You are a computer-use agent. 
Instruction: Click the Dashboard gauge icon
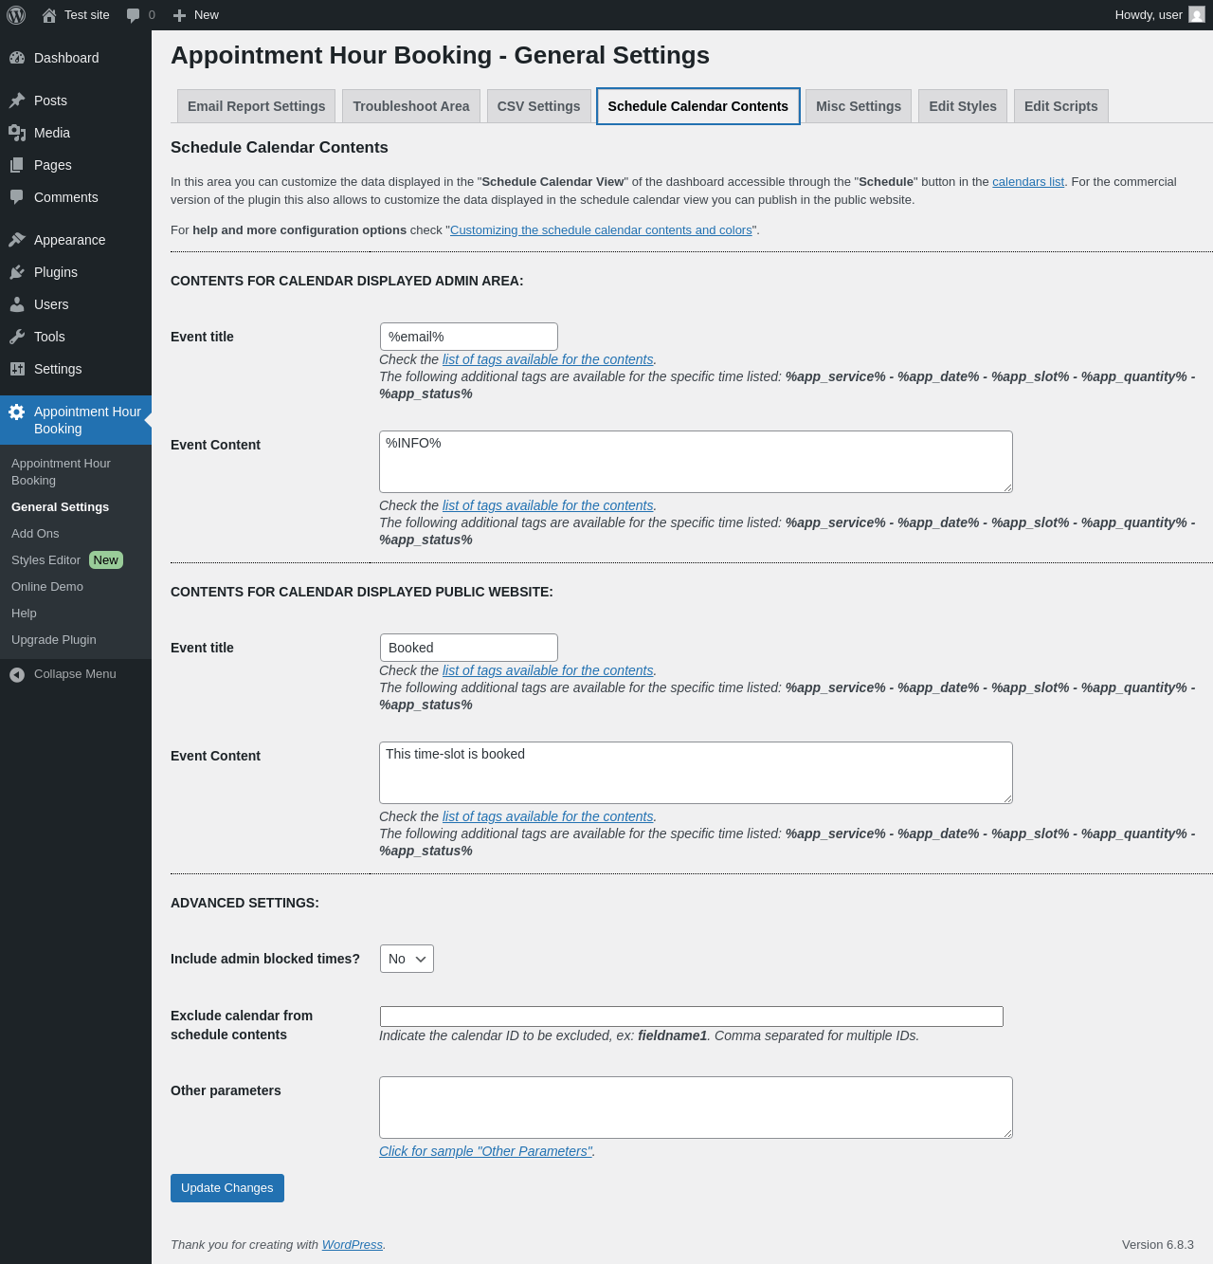17,58
